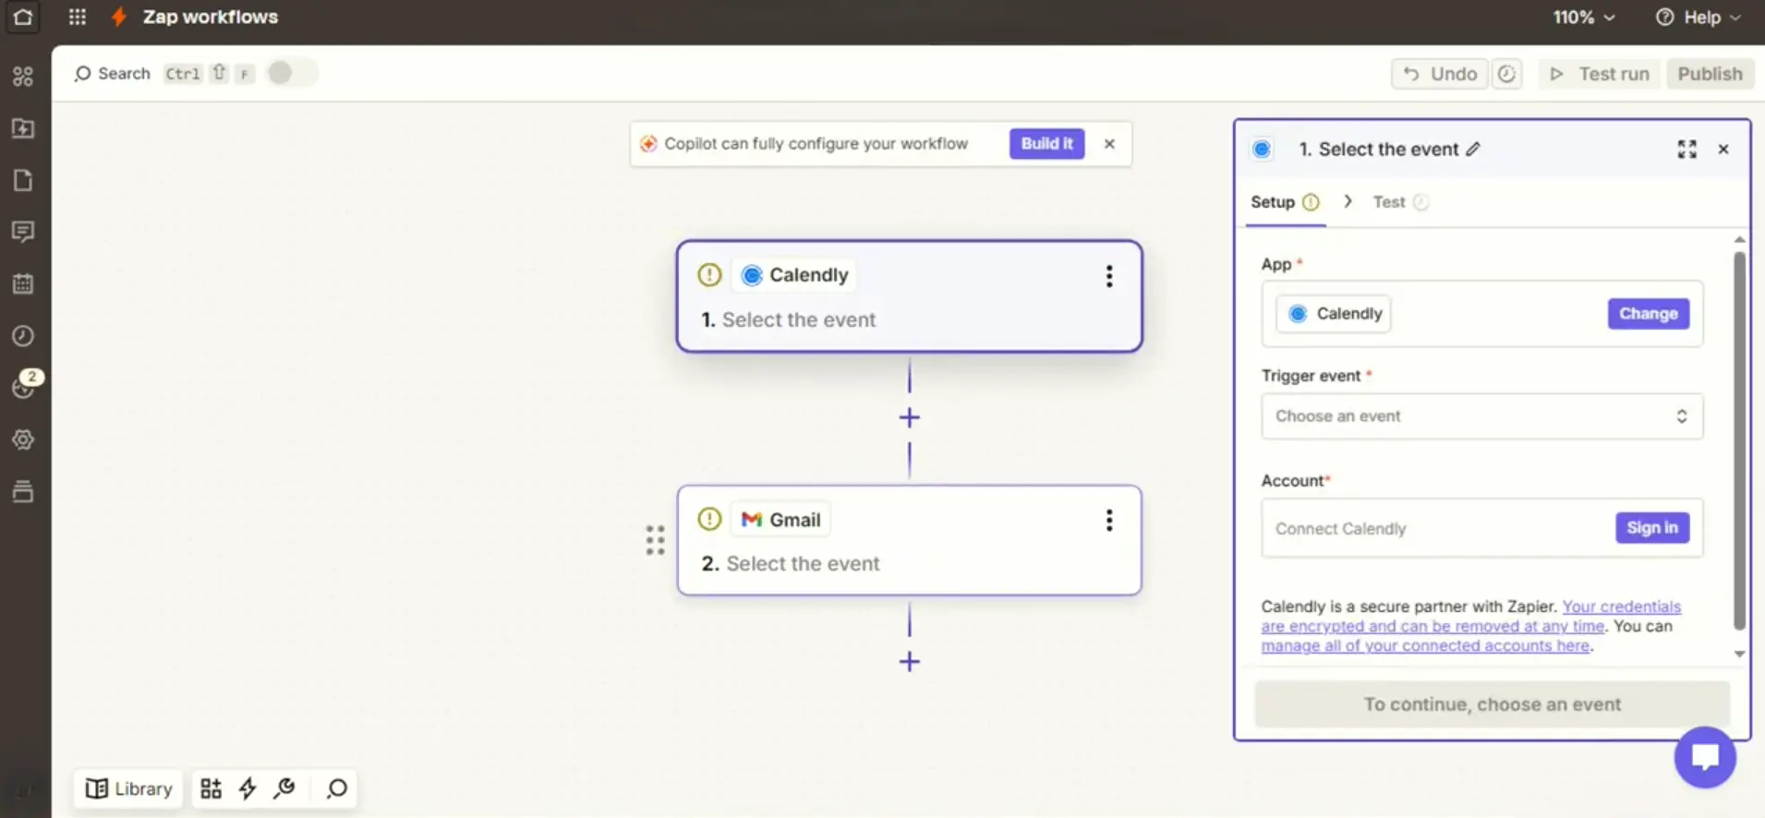The width and height of the screenshot is (1765, 818).
Task: Open the Gmail step three-dot menu
Action: [x=1109, y=520]
